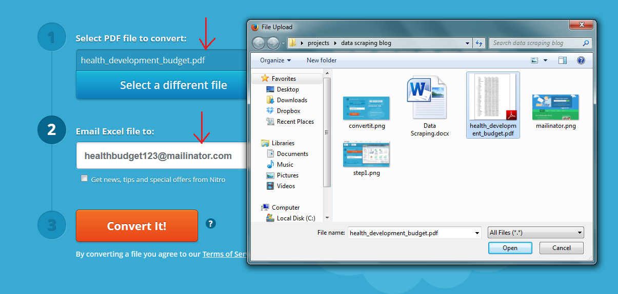The image size is (618, 294).
Task: Open the File name dropdown arrow
Action: [477, 233]
